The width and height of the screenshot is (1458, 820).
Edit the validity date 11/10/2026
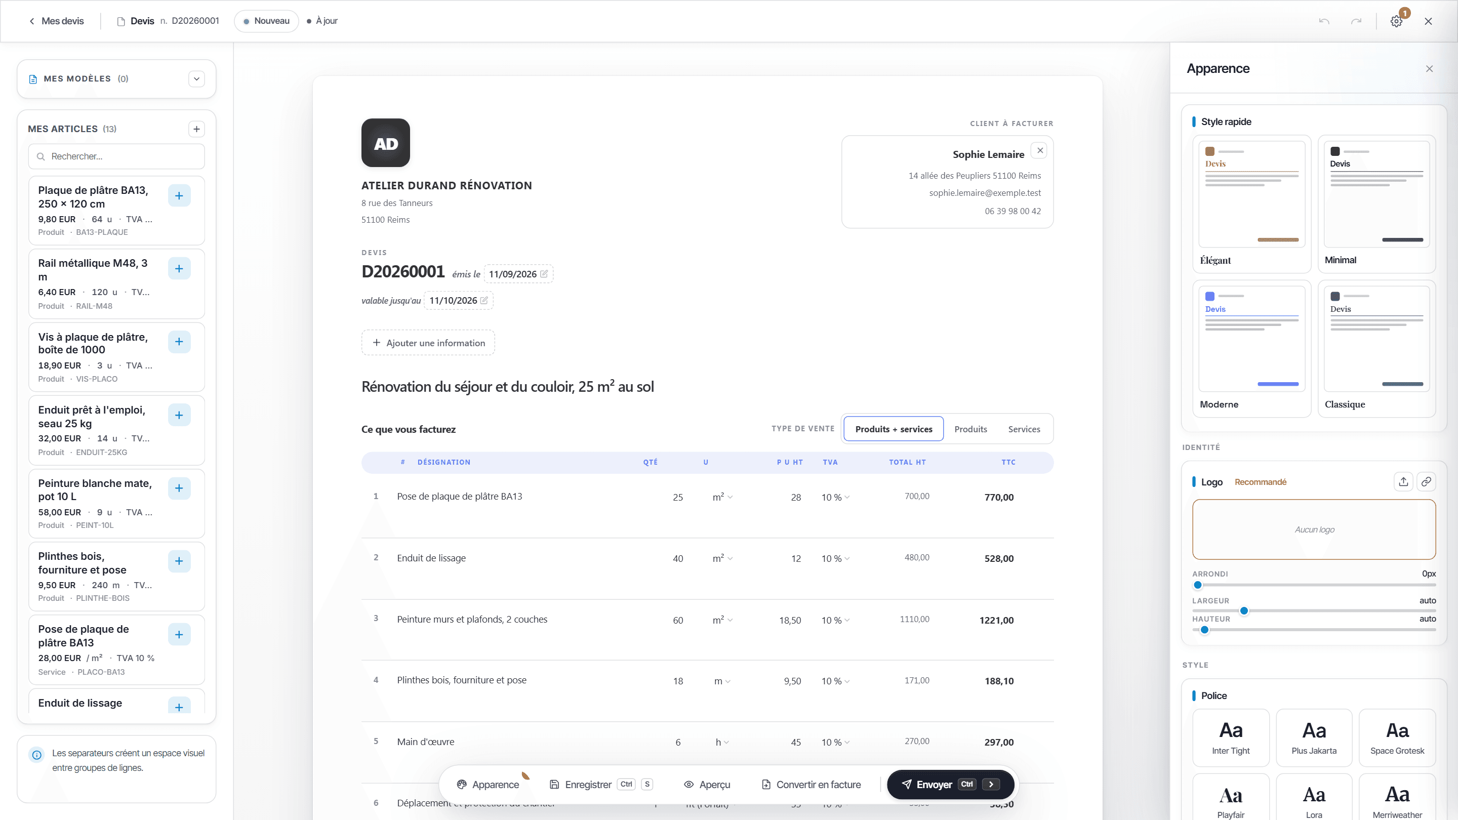tap(459, 301)
